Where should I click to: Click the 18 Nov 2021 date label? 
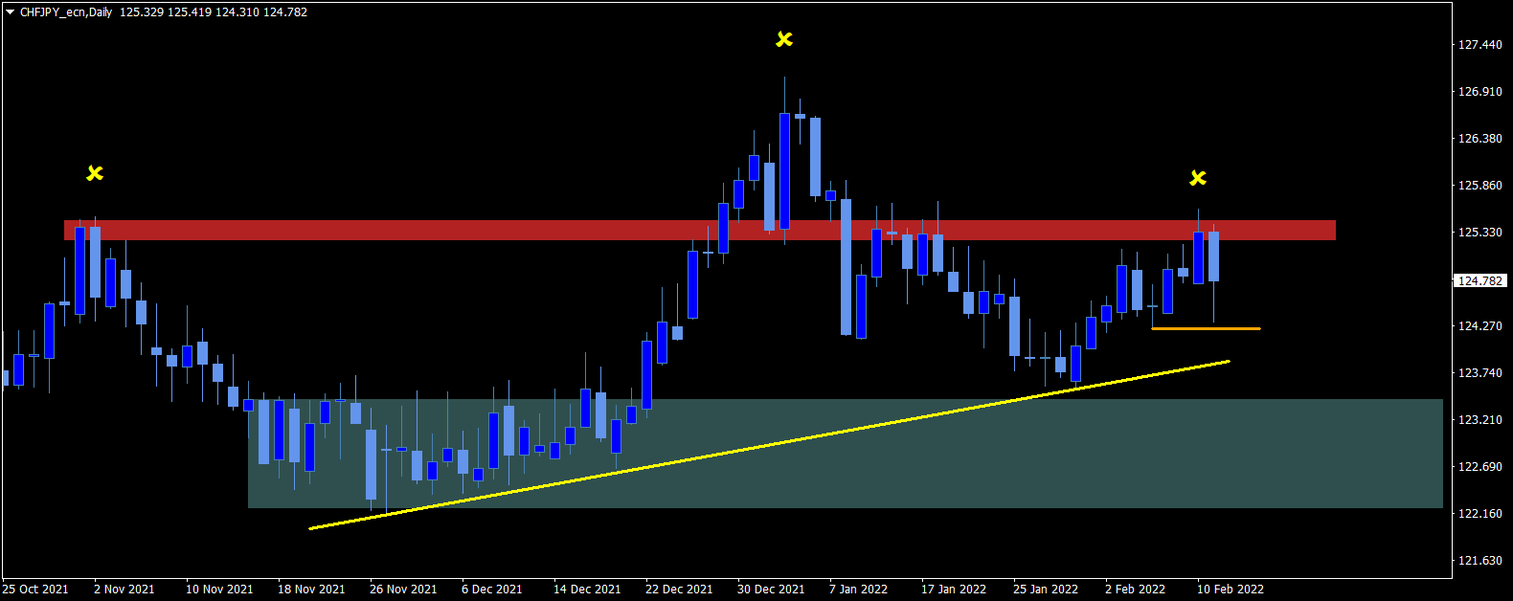311,590
